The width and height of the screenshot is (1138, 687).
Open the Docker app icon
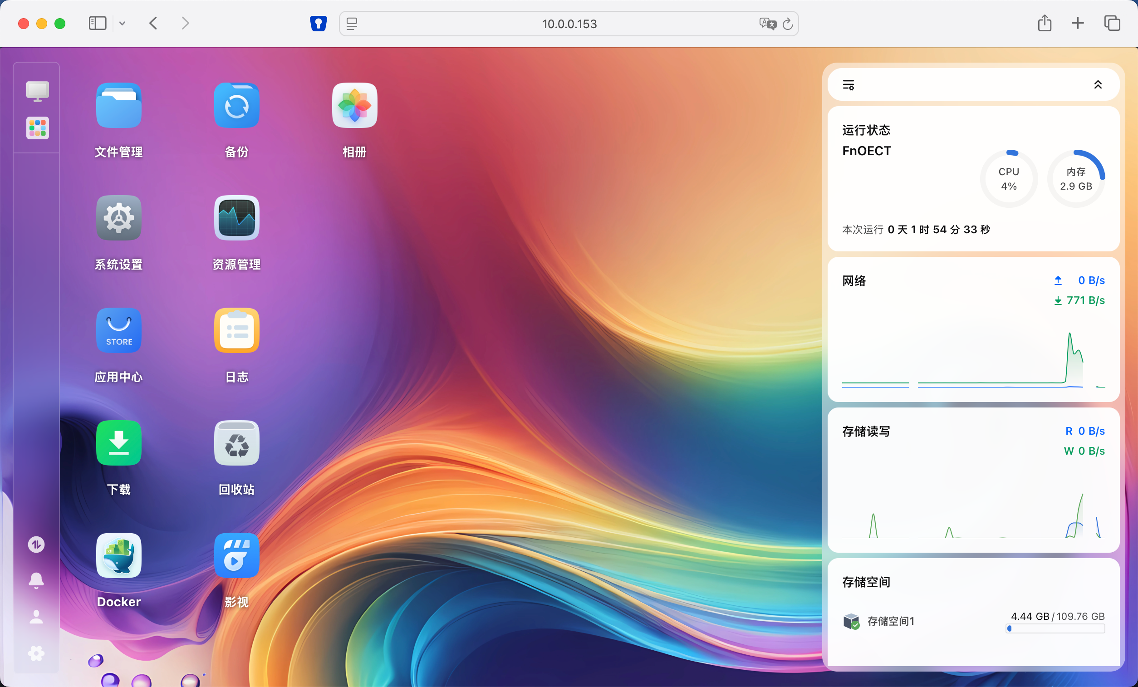pyautogui.click(x=119, y=555)
